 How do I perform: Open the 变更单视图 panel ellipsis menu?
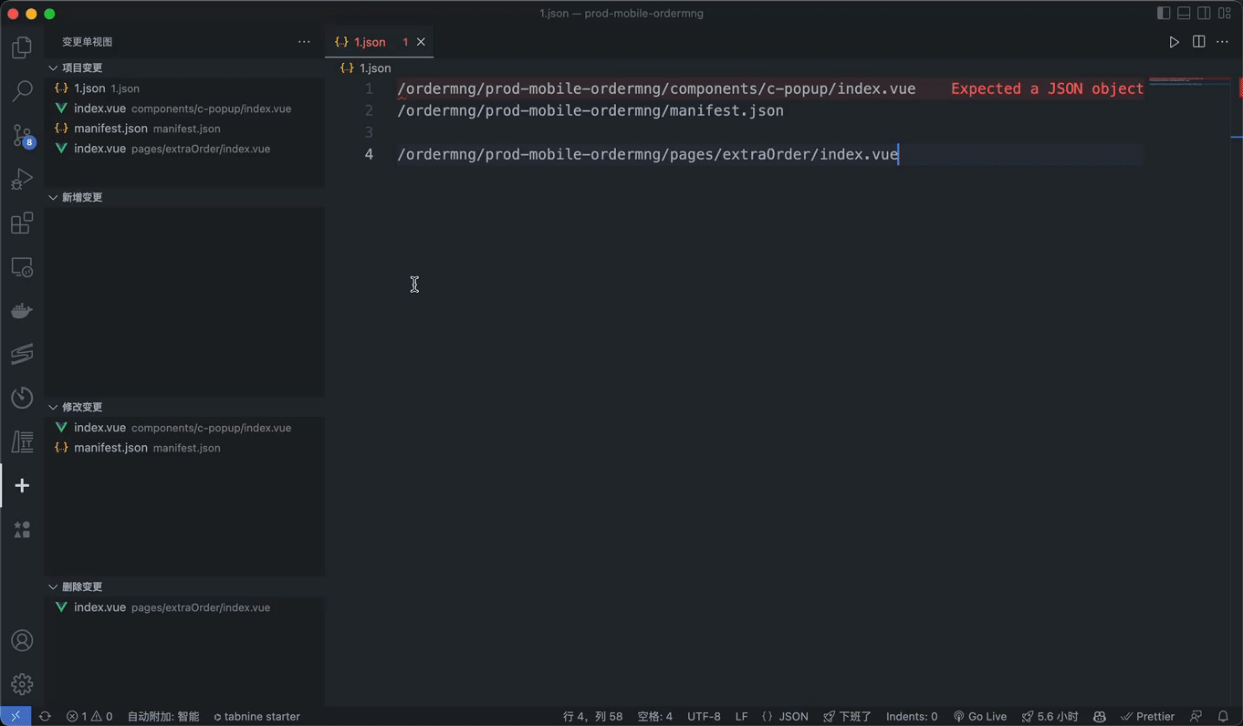pos(304,42)
